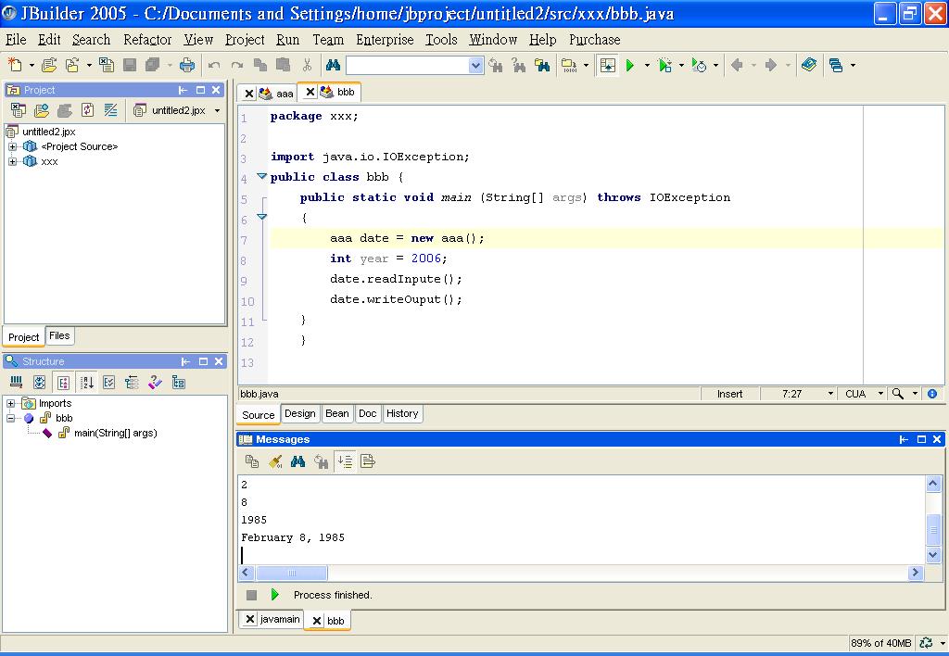Click the Copy icon in Messages toolbar
Viewport: 949px width, 656px height.
coord(252,461)
